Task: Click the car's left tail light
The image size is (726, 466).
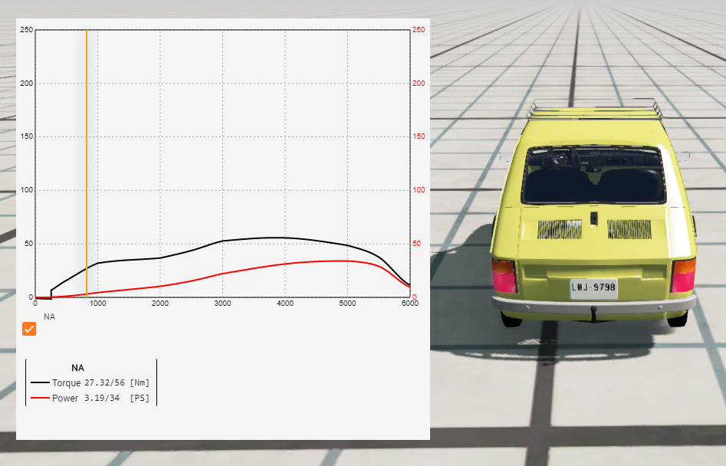Action: 504,276
